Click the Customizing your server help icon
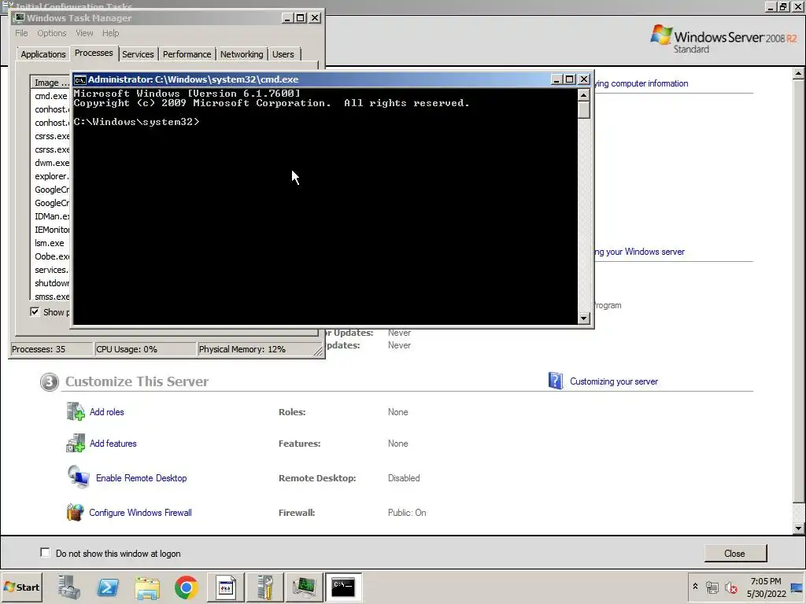This screenshot has height=604, width=806. pyautogui.click(x=556, y=381)
